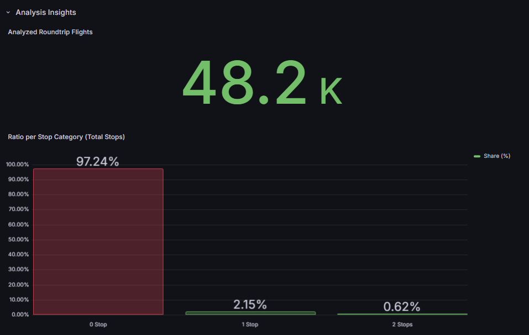Screen dimensions: 529x335
Task: Open Ratio per Stop Category panel title
Action: [66, 137]
